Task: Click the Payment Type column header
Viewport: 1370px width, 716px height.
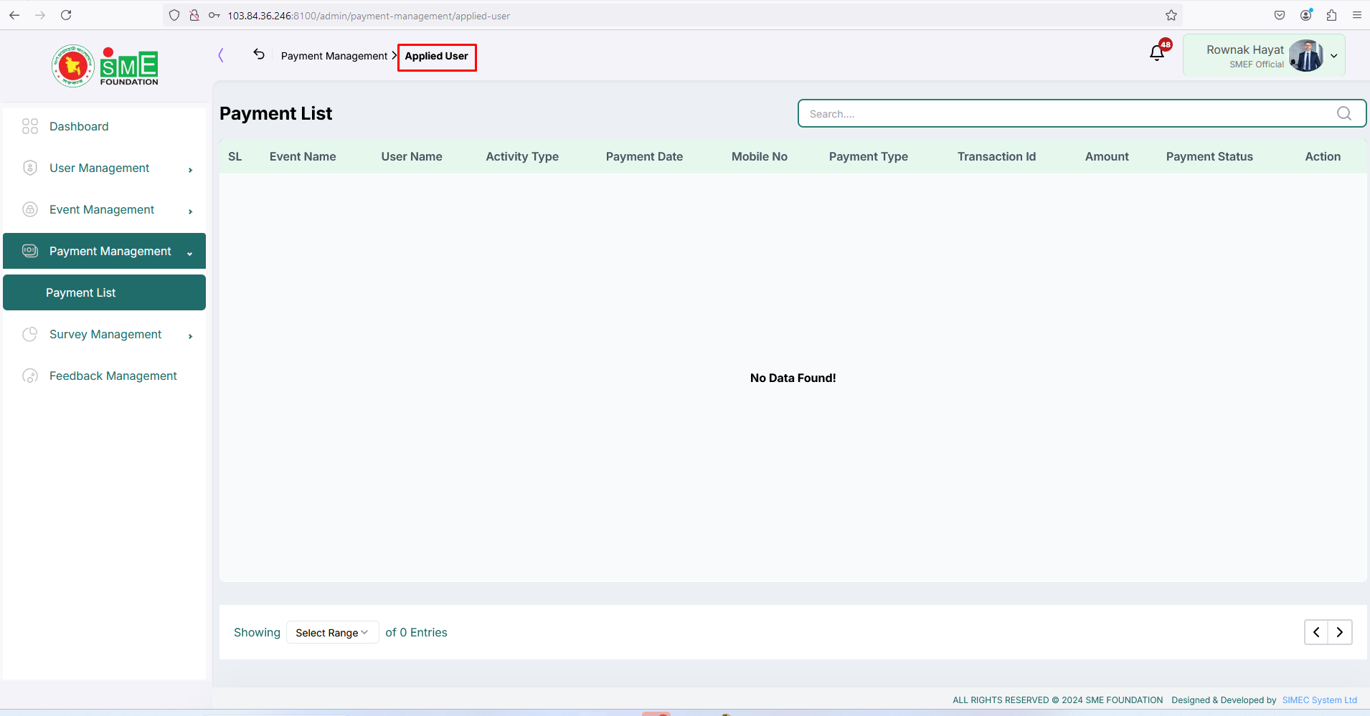Action: [x=869, y=156]
